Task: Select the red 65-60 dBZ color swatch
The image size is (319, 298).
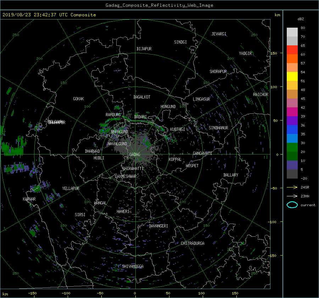Action: click(292, 50)
